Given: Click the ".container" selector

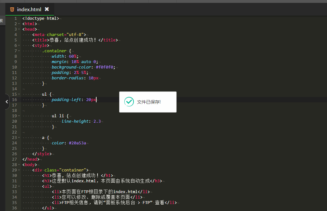Looking at the screenshot, I should (54, 51).
